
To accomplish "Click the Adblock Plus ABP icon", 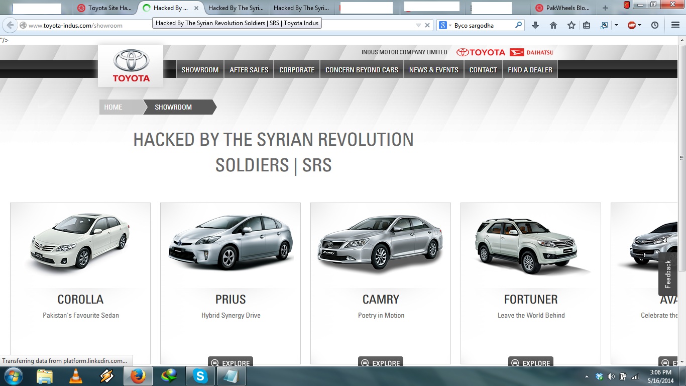I will (632, 25).
